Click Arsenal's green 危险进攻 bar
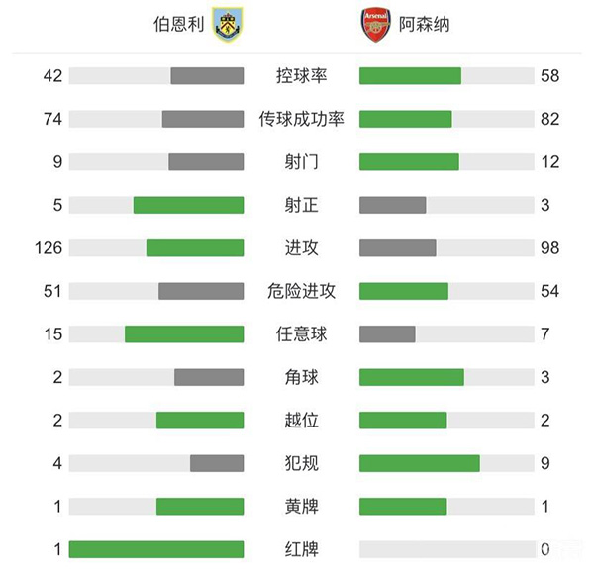The image size is (594, 569). coord(404,291)
